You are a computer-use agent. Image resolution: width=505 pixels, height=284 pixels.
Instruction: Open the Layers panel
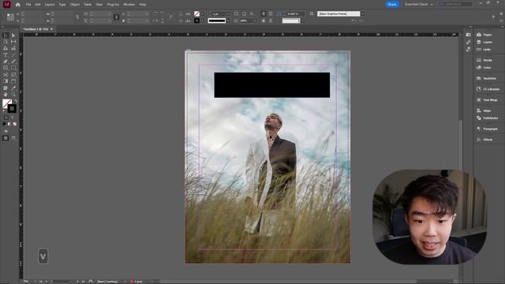point(484,42)
